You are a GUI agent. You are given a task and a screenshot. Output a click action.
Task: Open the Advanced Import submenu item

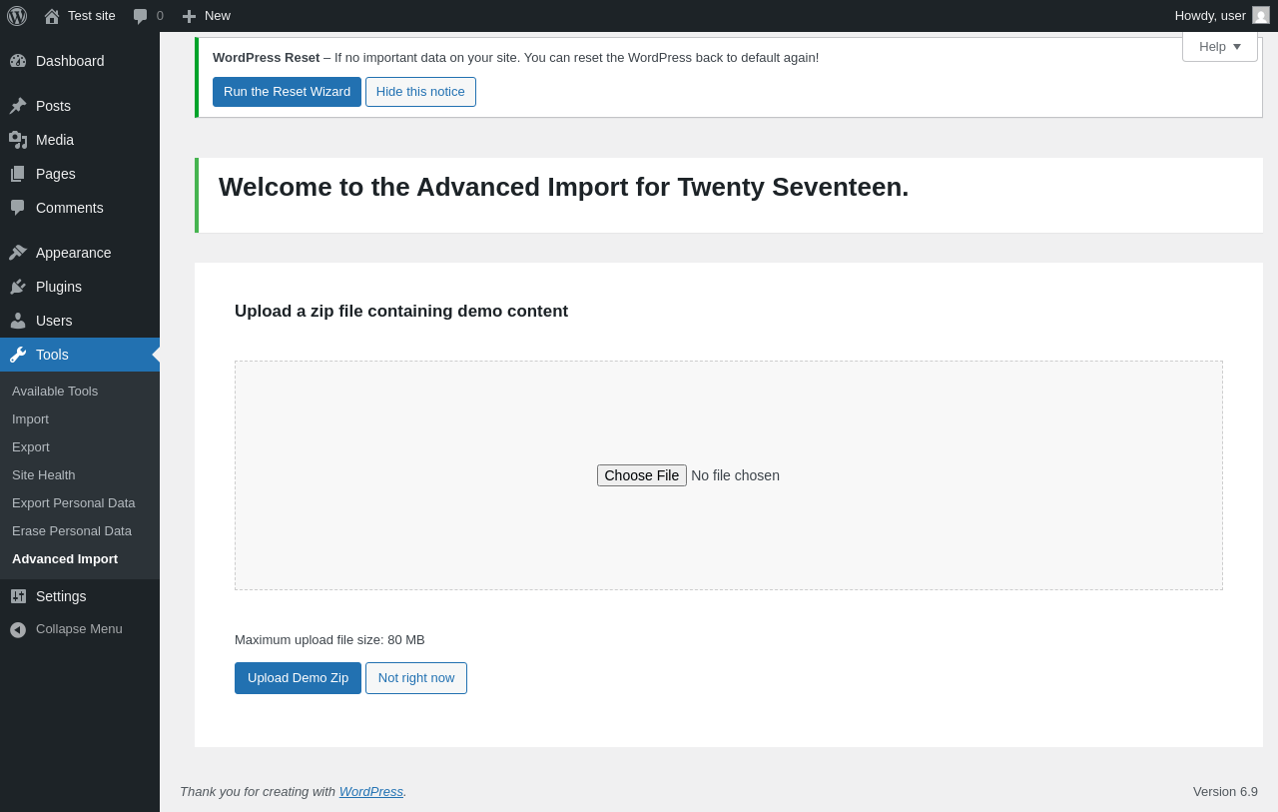65,559
